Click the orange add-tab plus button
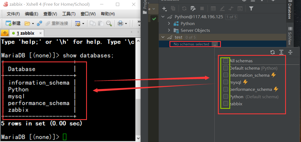The image size is (301, 142). click(x=5, y=33)
